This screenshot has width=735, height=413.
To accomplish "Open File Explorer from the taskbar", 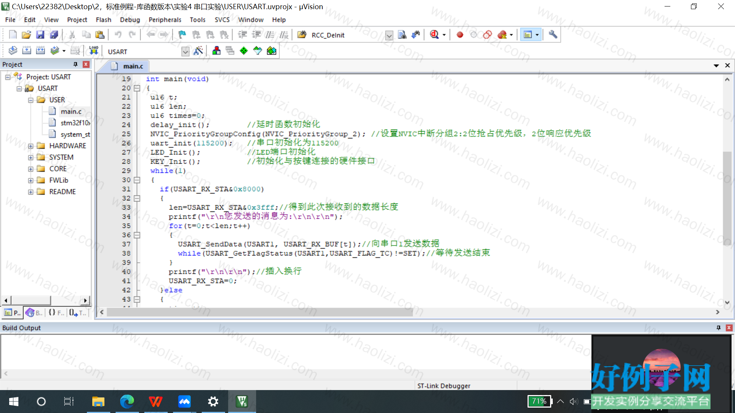I will coord(98,402).
